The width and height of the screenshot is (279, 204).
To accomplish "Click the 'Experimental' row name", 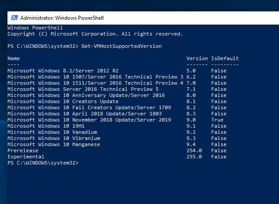I will (x=26, y=157).
